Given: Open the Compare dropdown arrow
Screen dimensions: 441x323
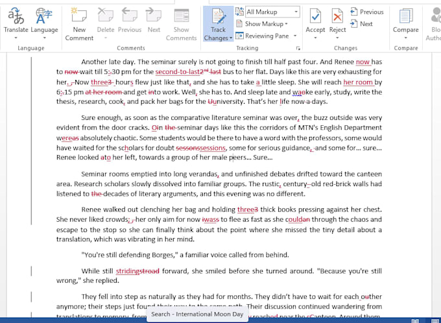Looking at the screenshot, I should coord(405,38).
